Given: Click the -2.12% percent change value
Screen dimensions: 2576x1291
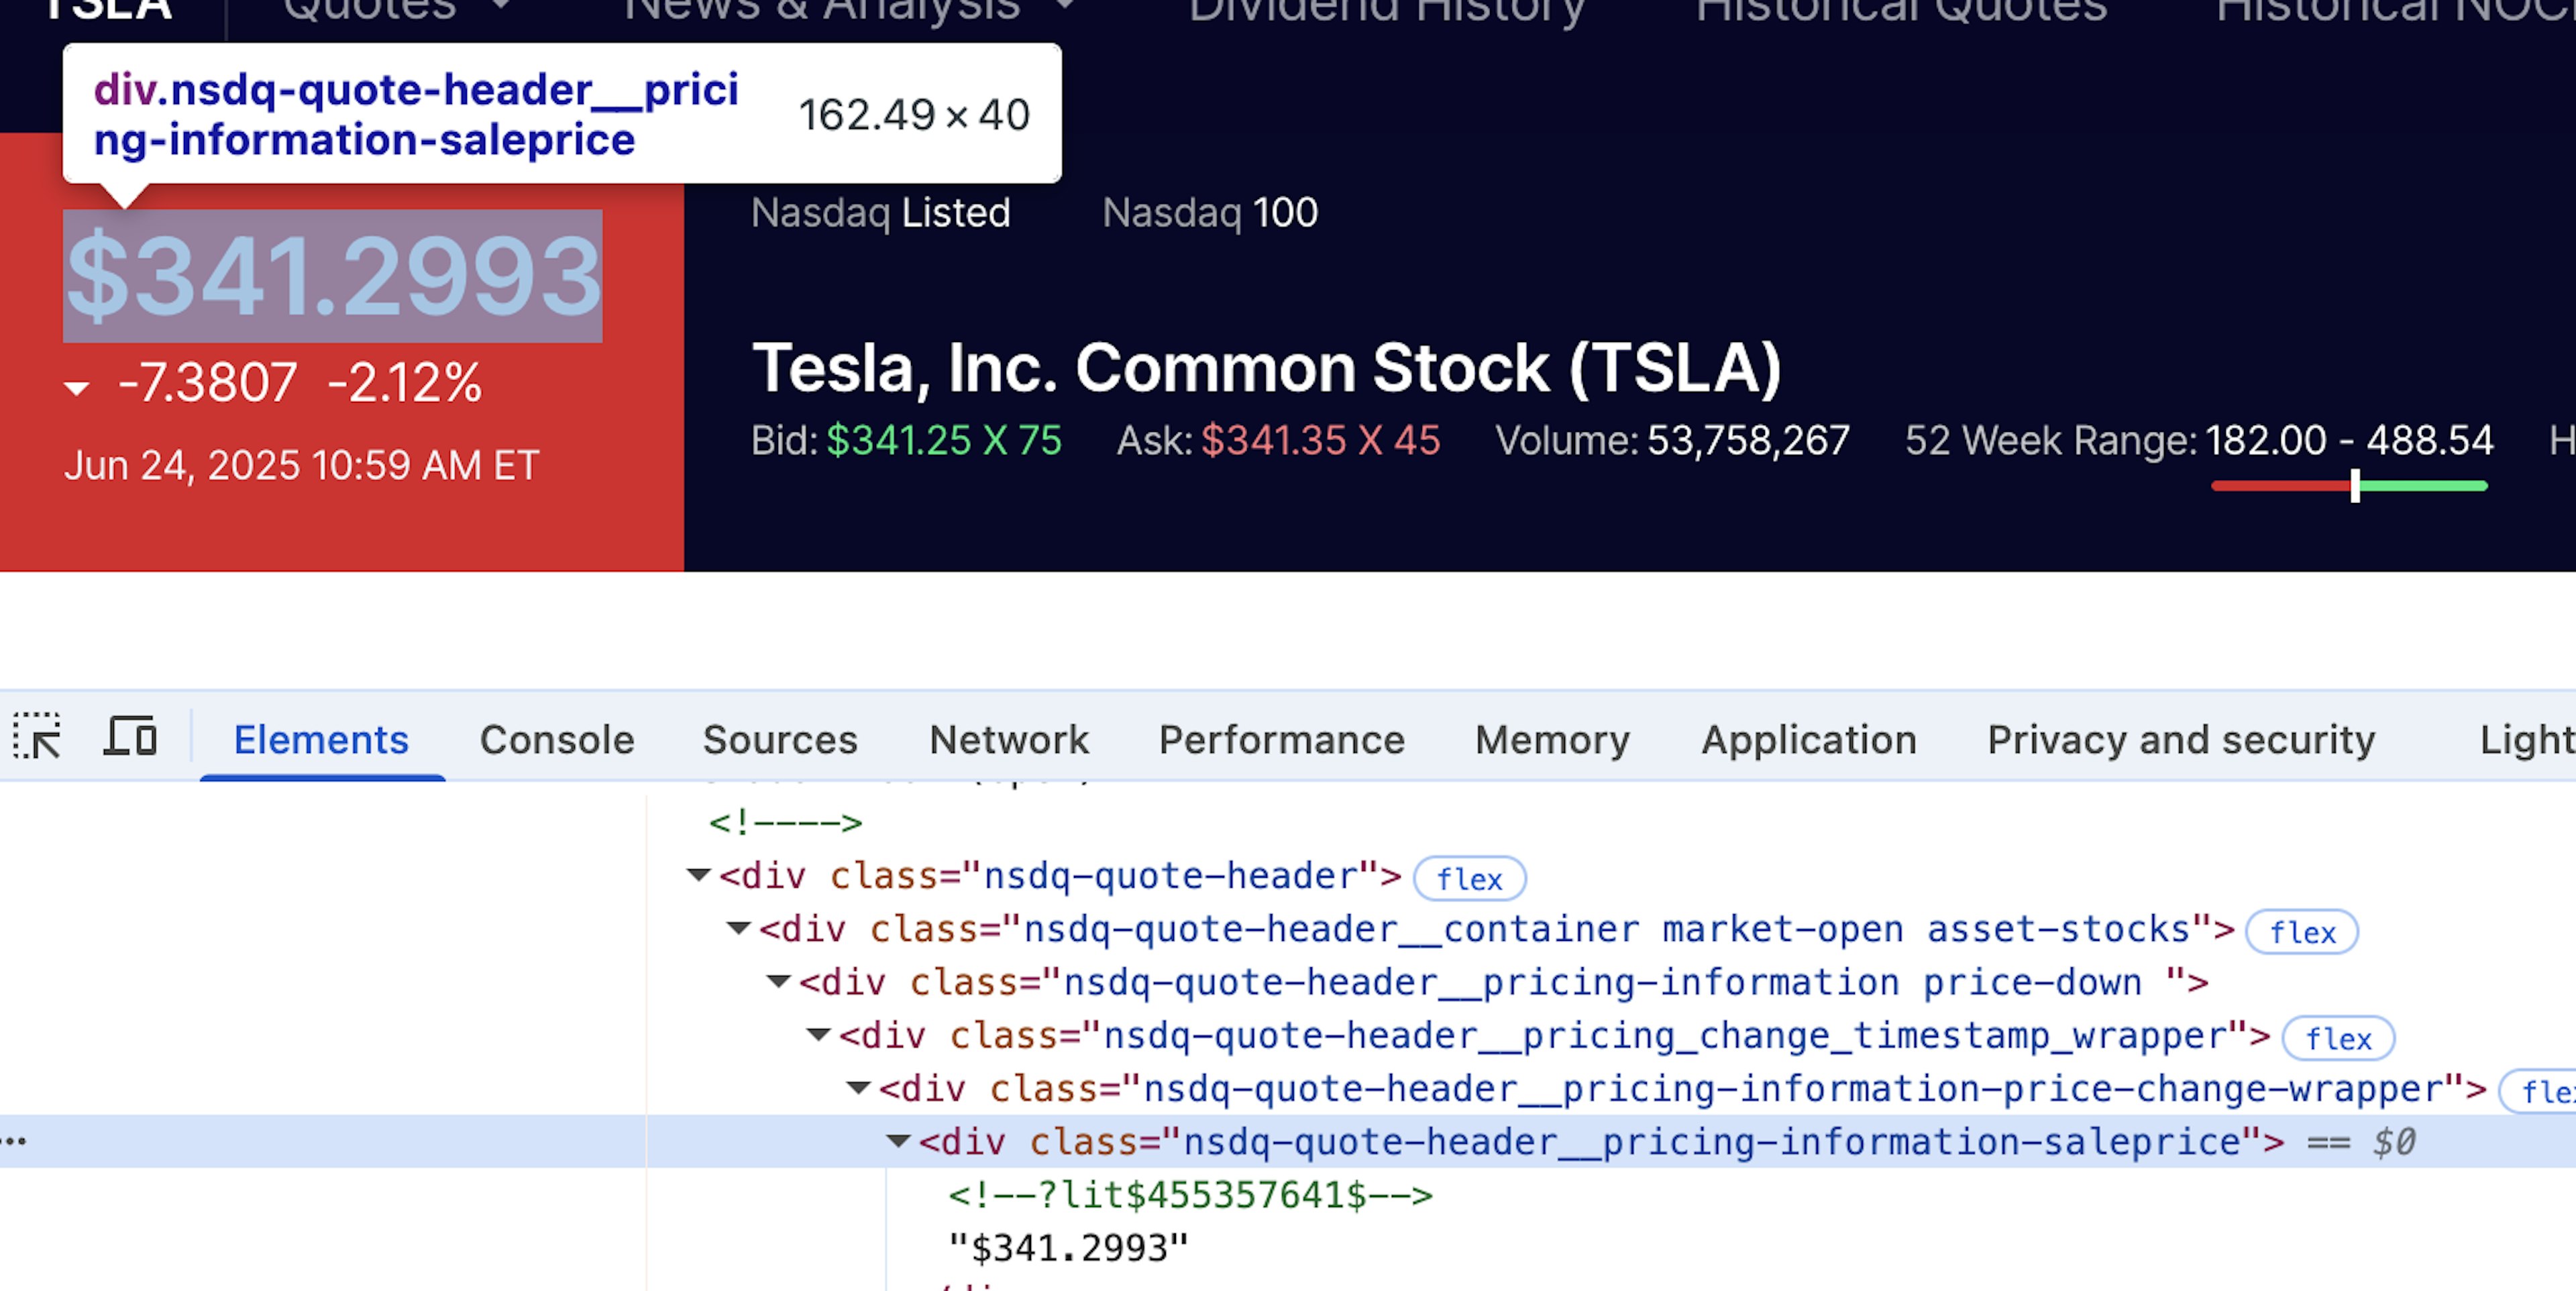Looking at the screenshot, I should coord(405,383).
